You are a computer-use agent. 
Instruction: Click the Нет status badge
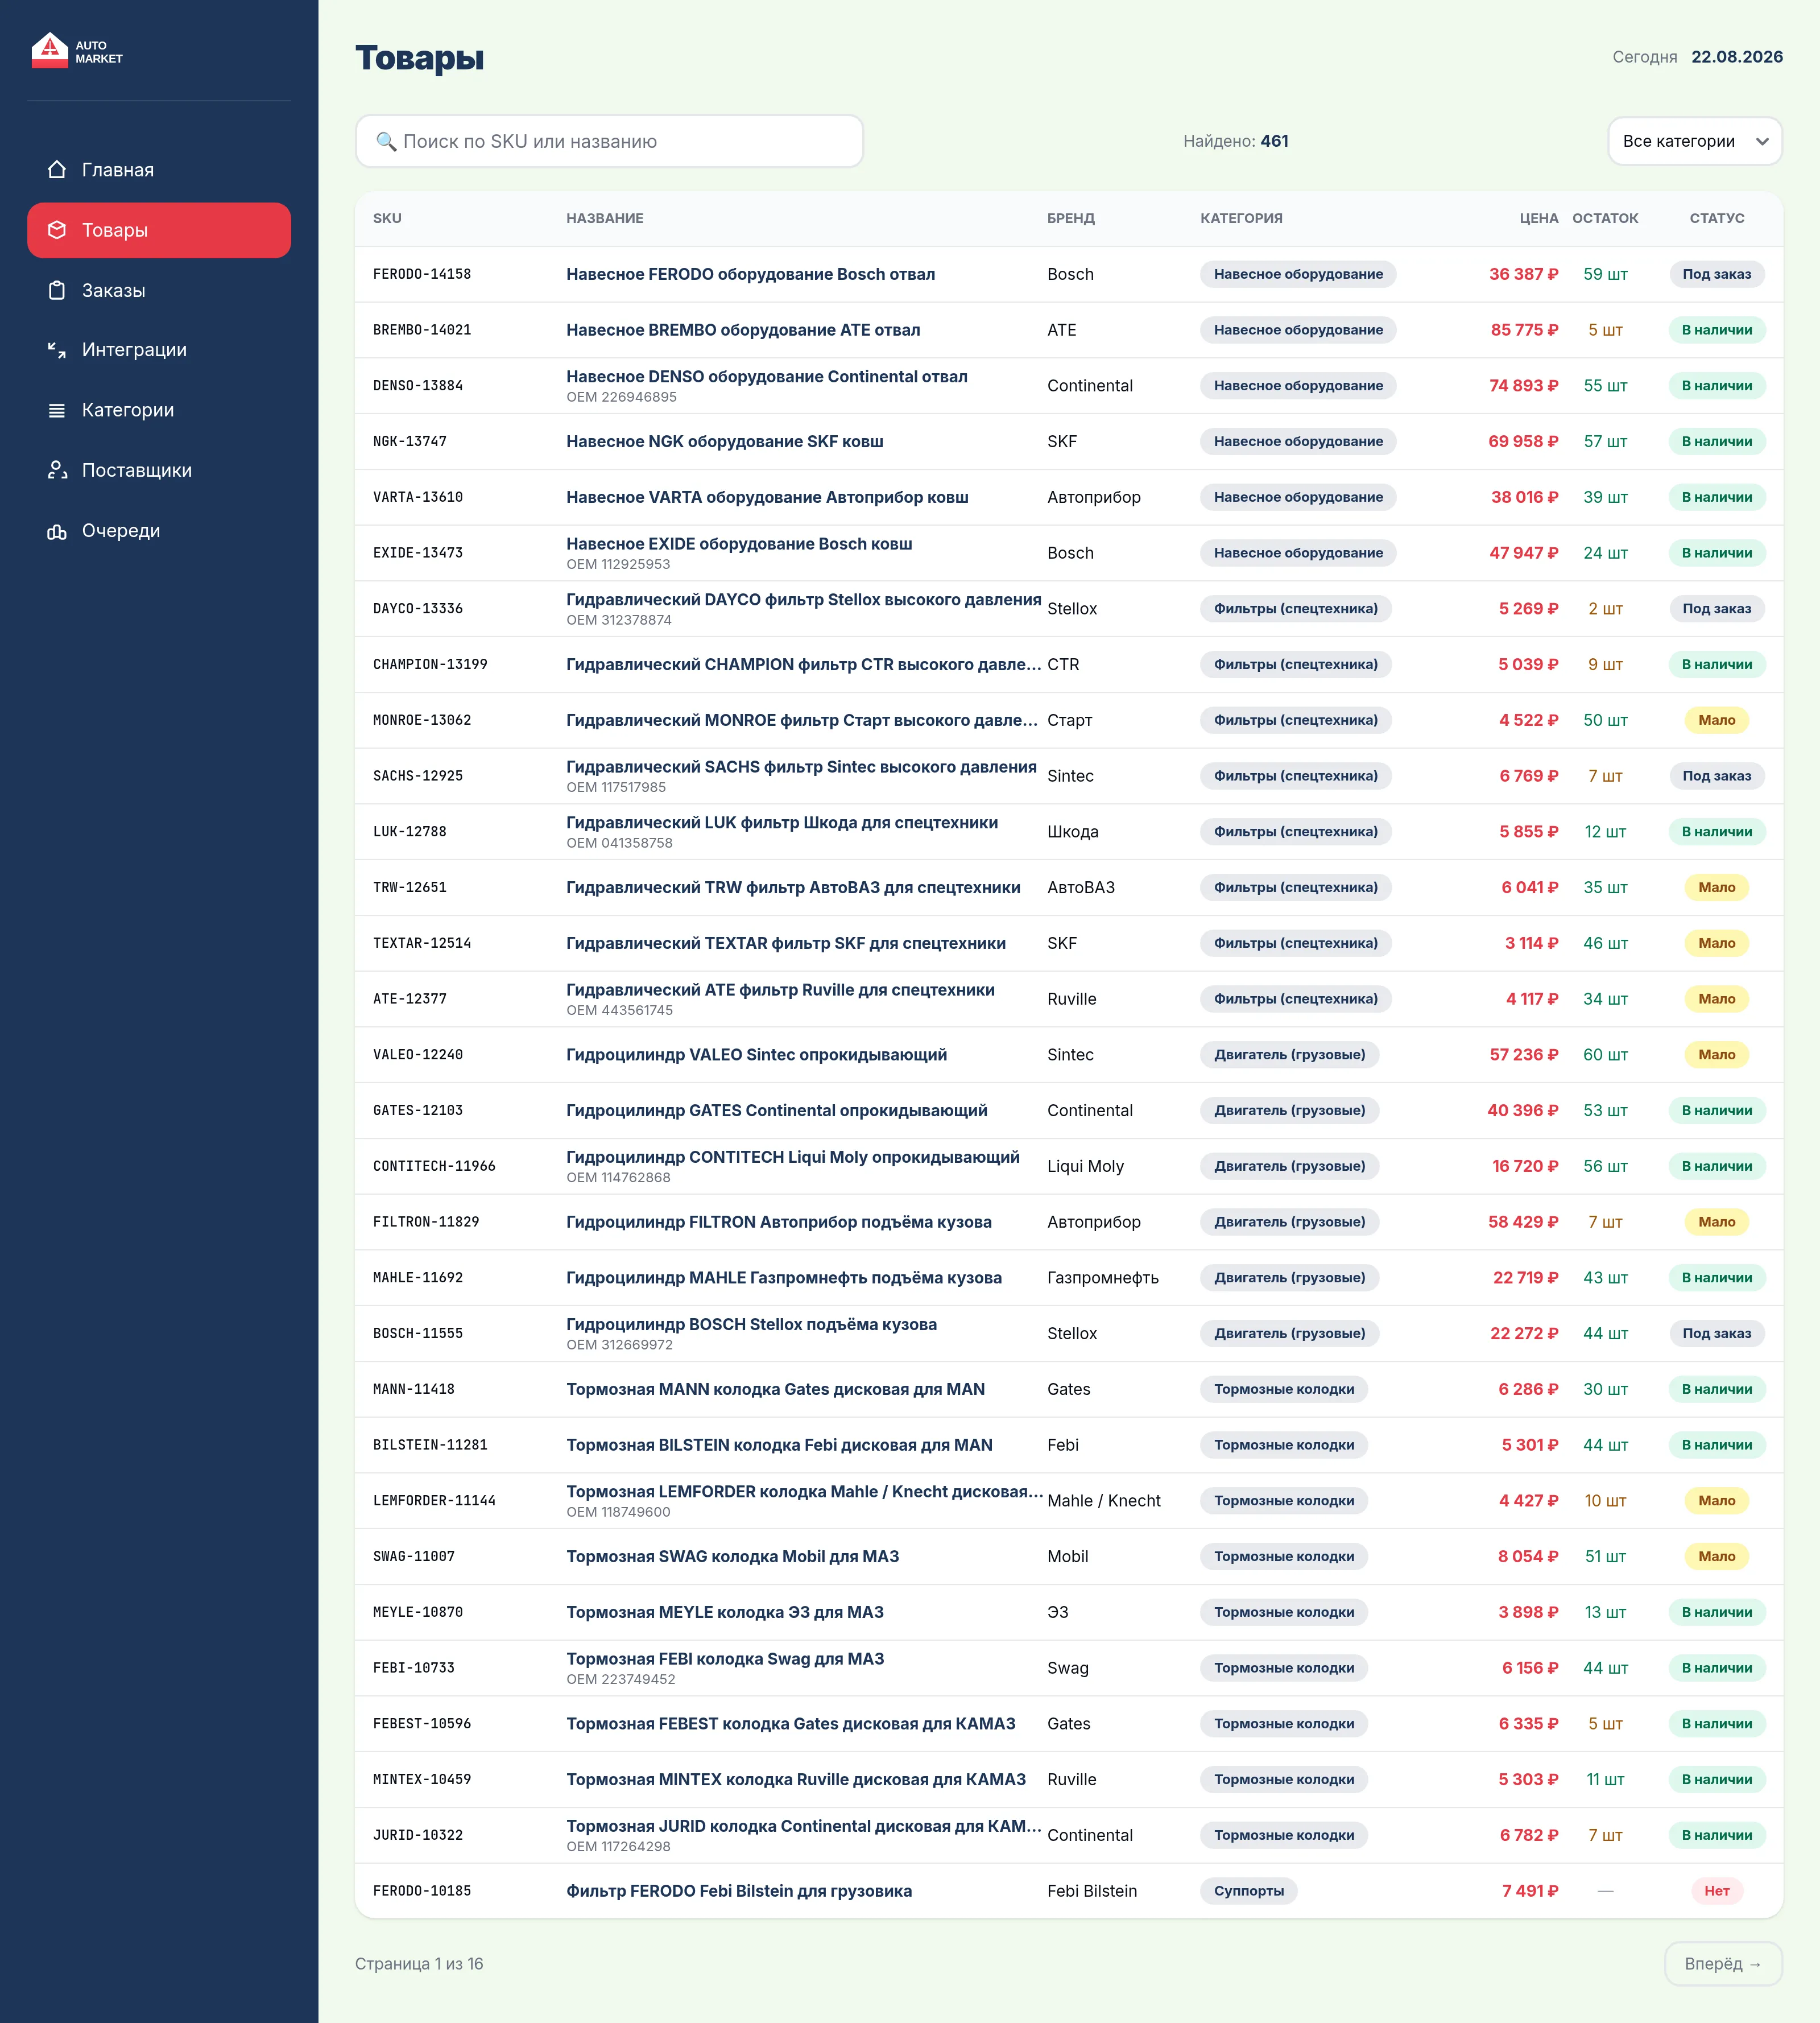(1717, 1891)
